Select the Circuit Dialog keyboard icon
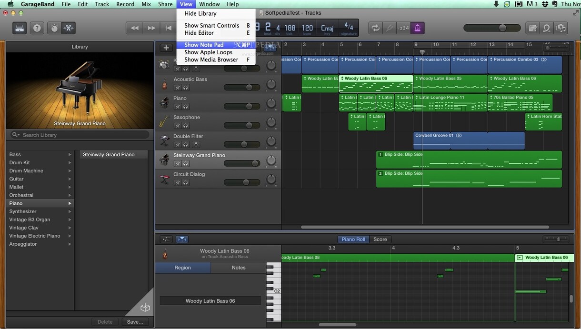 coord(164,179)
